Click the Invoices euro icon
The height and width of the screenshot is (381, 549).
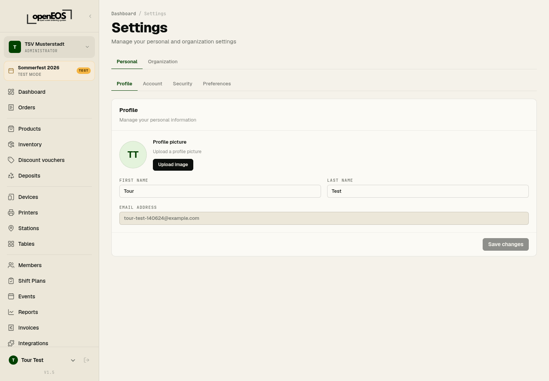11,328
